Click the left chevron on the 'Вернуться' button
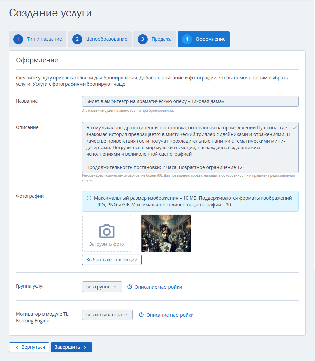Screen dimensions: 315x361 (17, 347)
